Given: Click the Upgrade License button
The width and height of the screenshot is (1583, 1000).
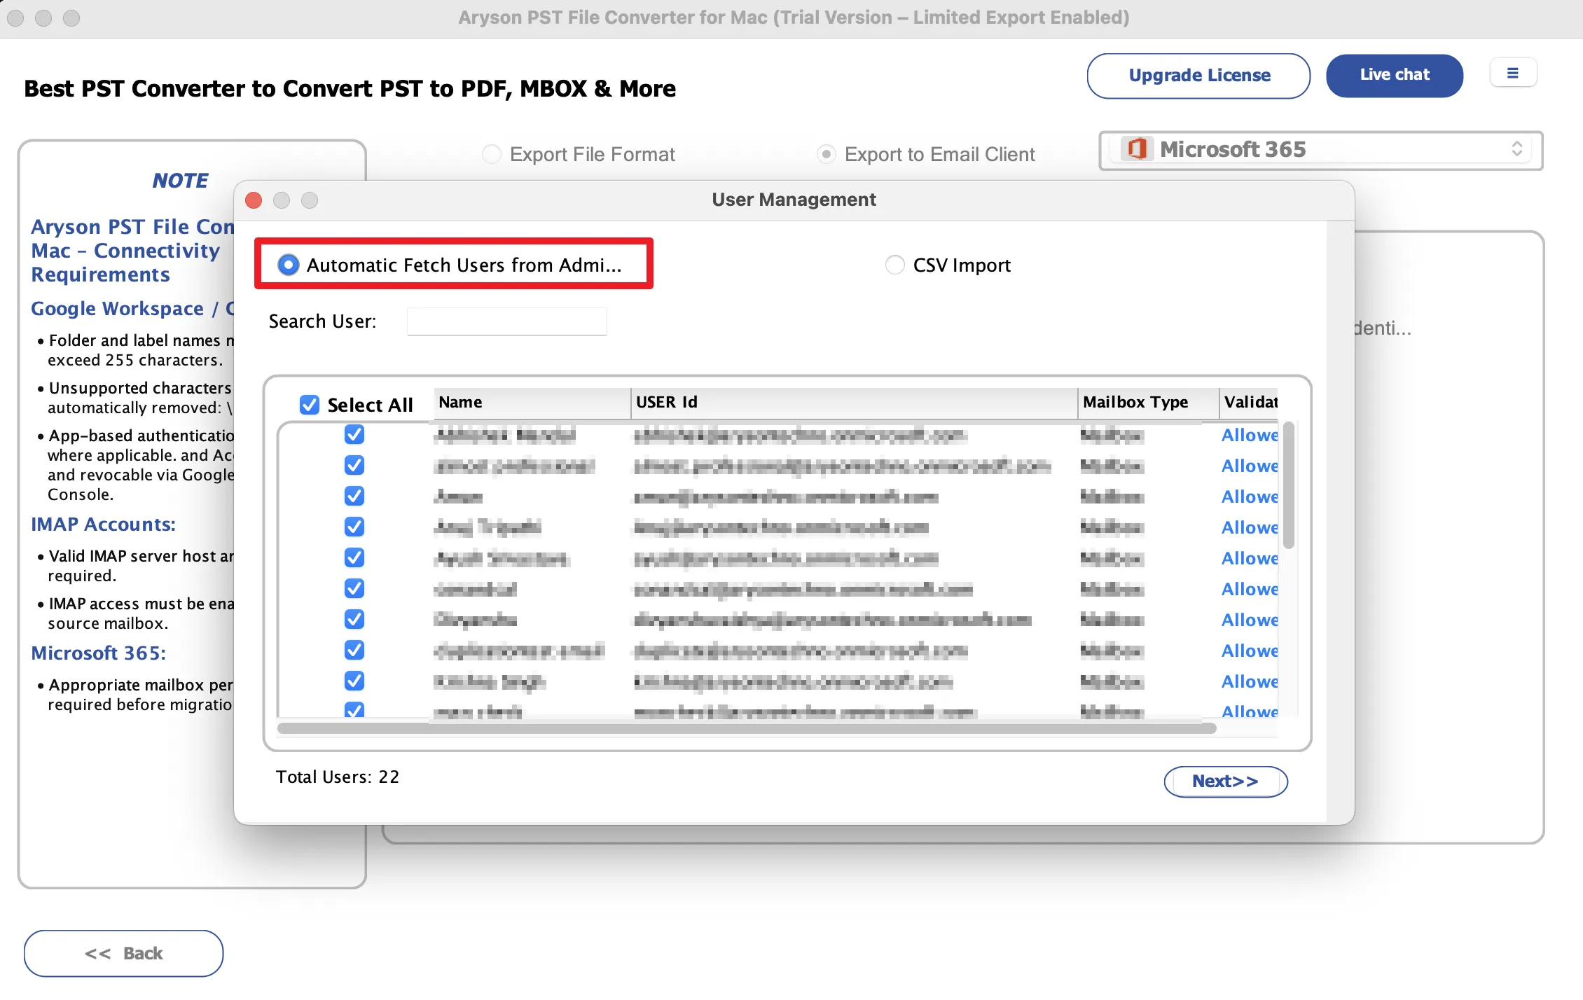Looking at the screenshot, I should click(x=1198, y=76).
